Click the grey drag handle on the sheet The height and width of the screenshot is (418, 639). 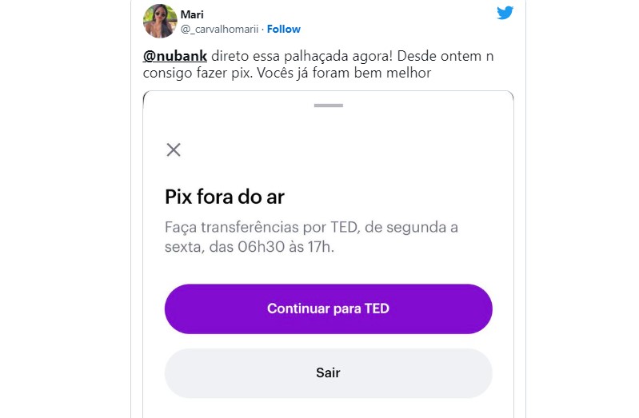328,105
